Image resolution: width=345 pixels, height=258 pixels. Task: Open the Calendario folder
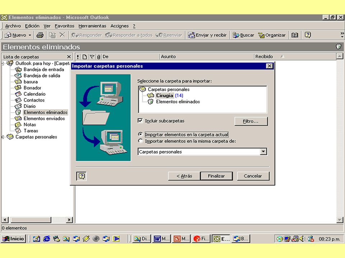coord(34,94)
